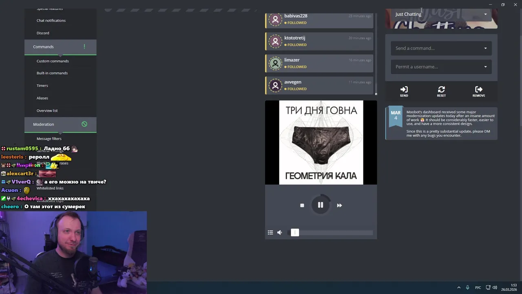Screen dimensions: 522x294
Task: Open the song request playlist icon
Action: point(270,232)
